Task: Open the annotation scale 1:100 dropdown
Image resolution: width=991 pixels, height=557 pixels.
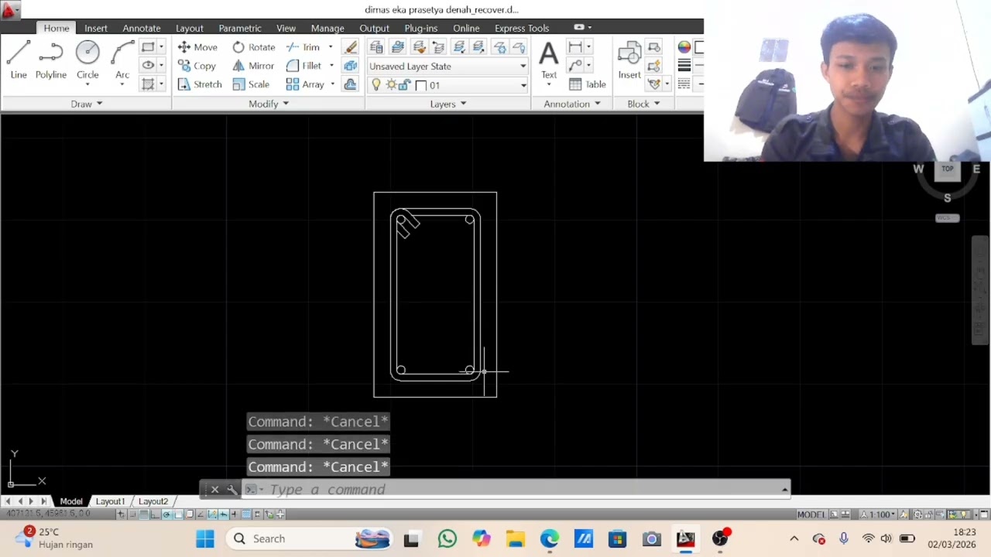Action: pyautogui.click(x=879, y=514)
